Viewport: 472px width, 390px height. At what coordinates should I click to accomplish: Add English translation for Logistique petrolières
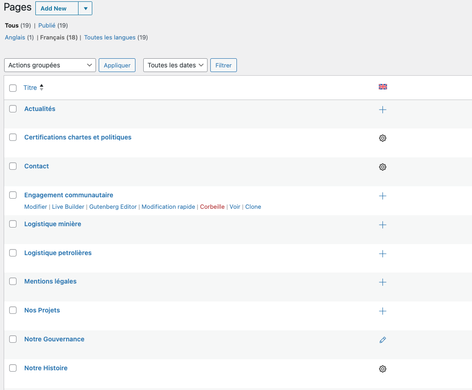[x=382, y=254]
